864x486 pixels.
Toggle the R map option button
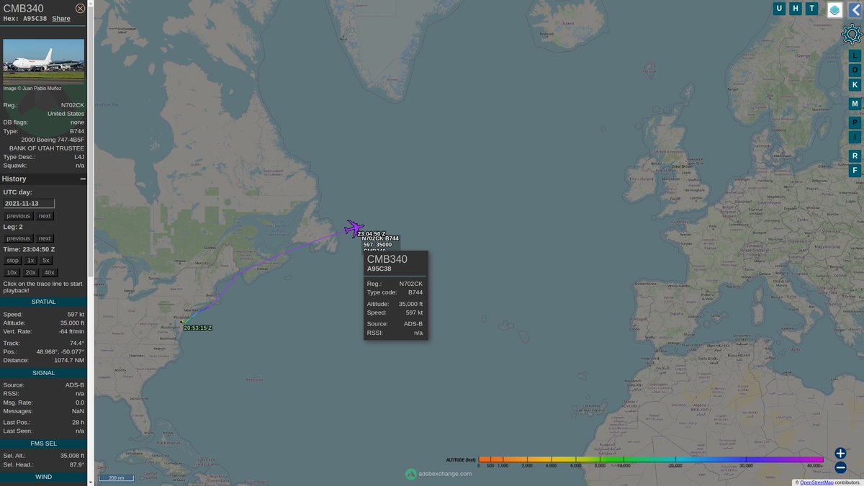(855, 156)
